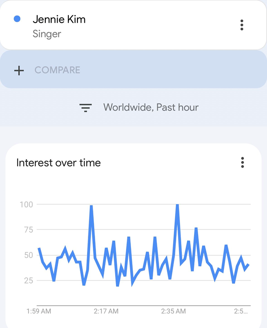The height and width of the screenshot is (328, 267).
Task: Click the Singer subtitle under Jennie Kim
Action: click(47, 34)
